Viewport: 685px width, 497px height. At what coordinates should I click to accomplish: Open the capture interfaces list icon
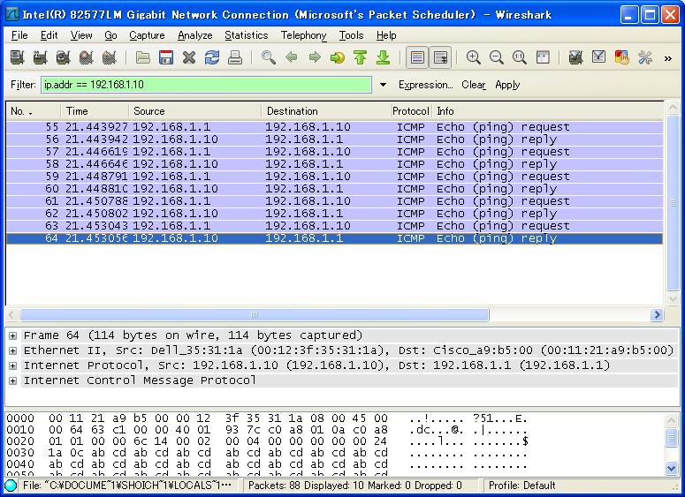(17, 57)
